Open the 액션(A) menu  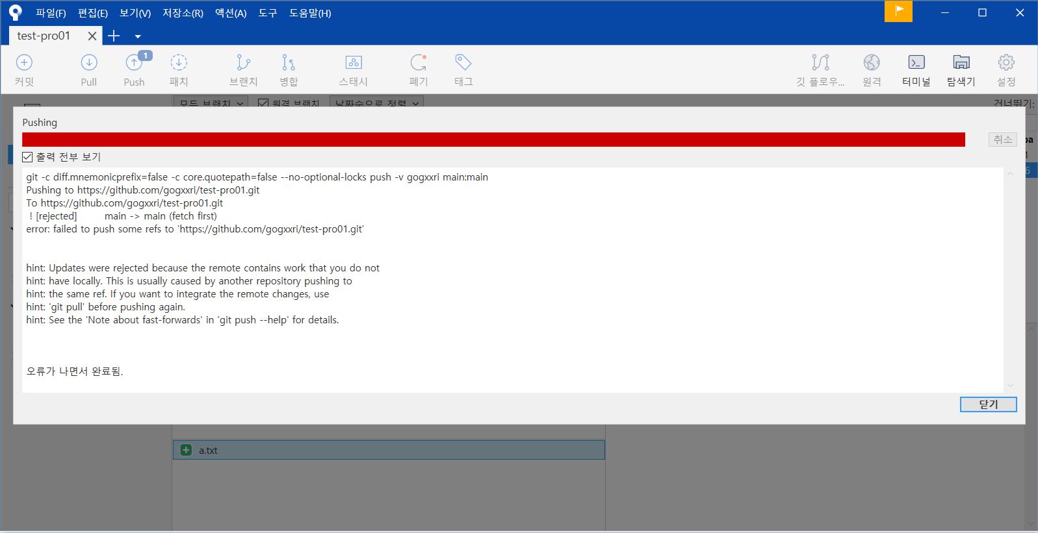(231, 13)
